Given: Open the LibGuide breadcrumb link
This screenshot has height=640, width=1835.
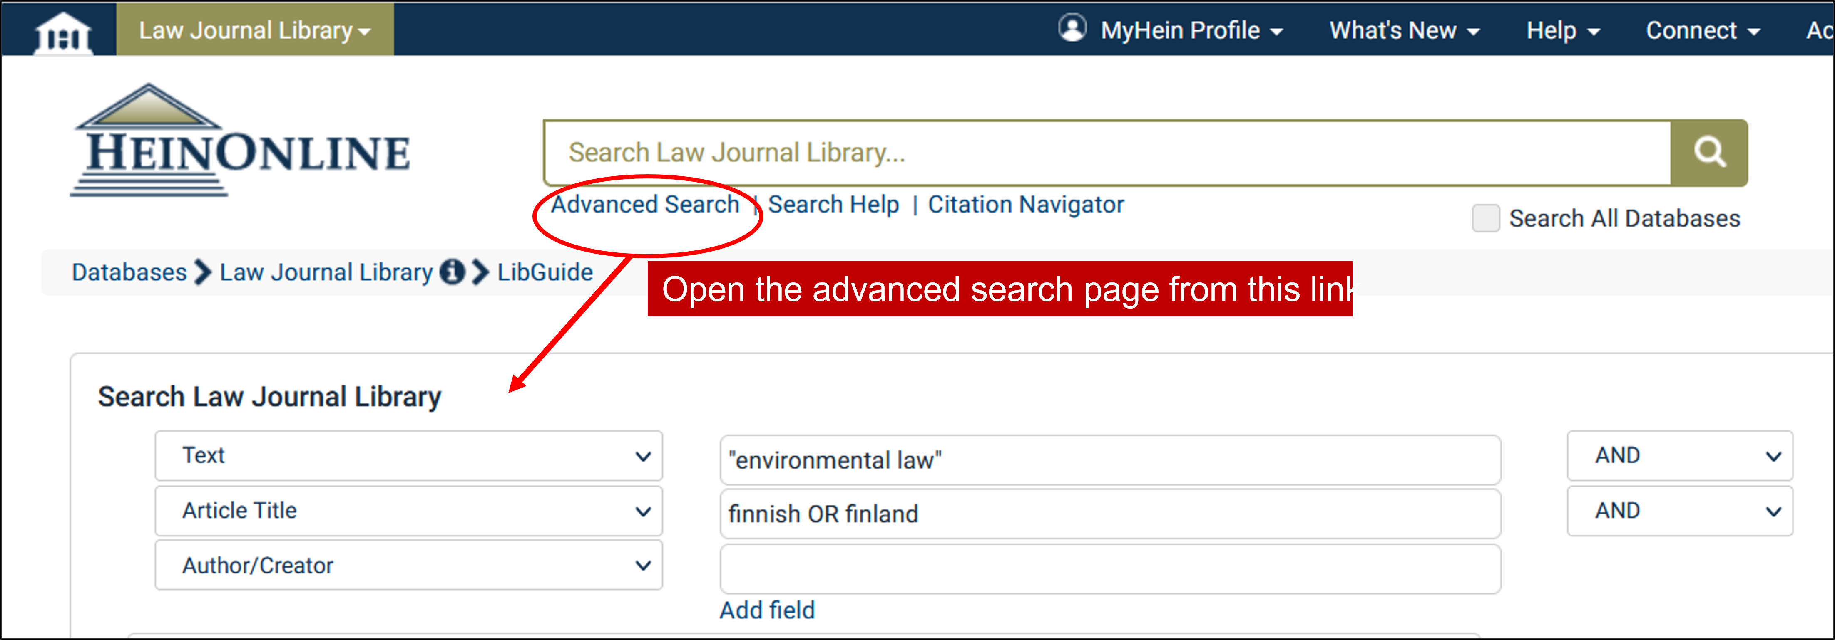Looking at the screenshot, I should pyautogui.click(x=545, y=272).
